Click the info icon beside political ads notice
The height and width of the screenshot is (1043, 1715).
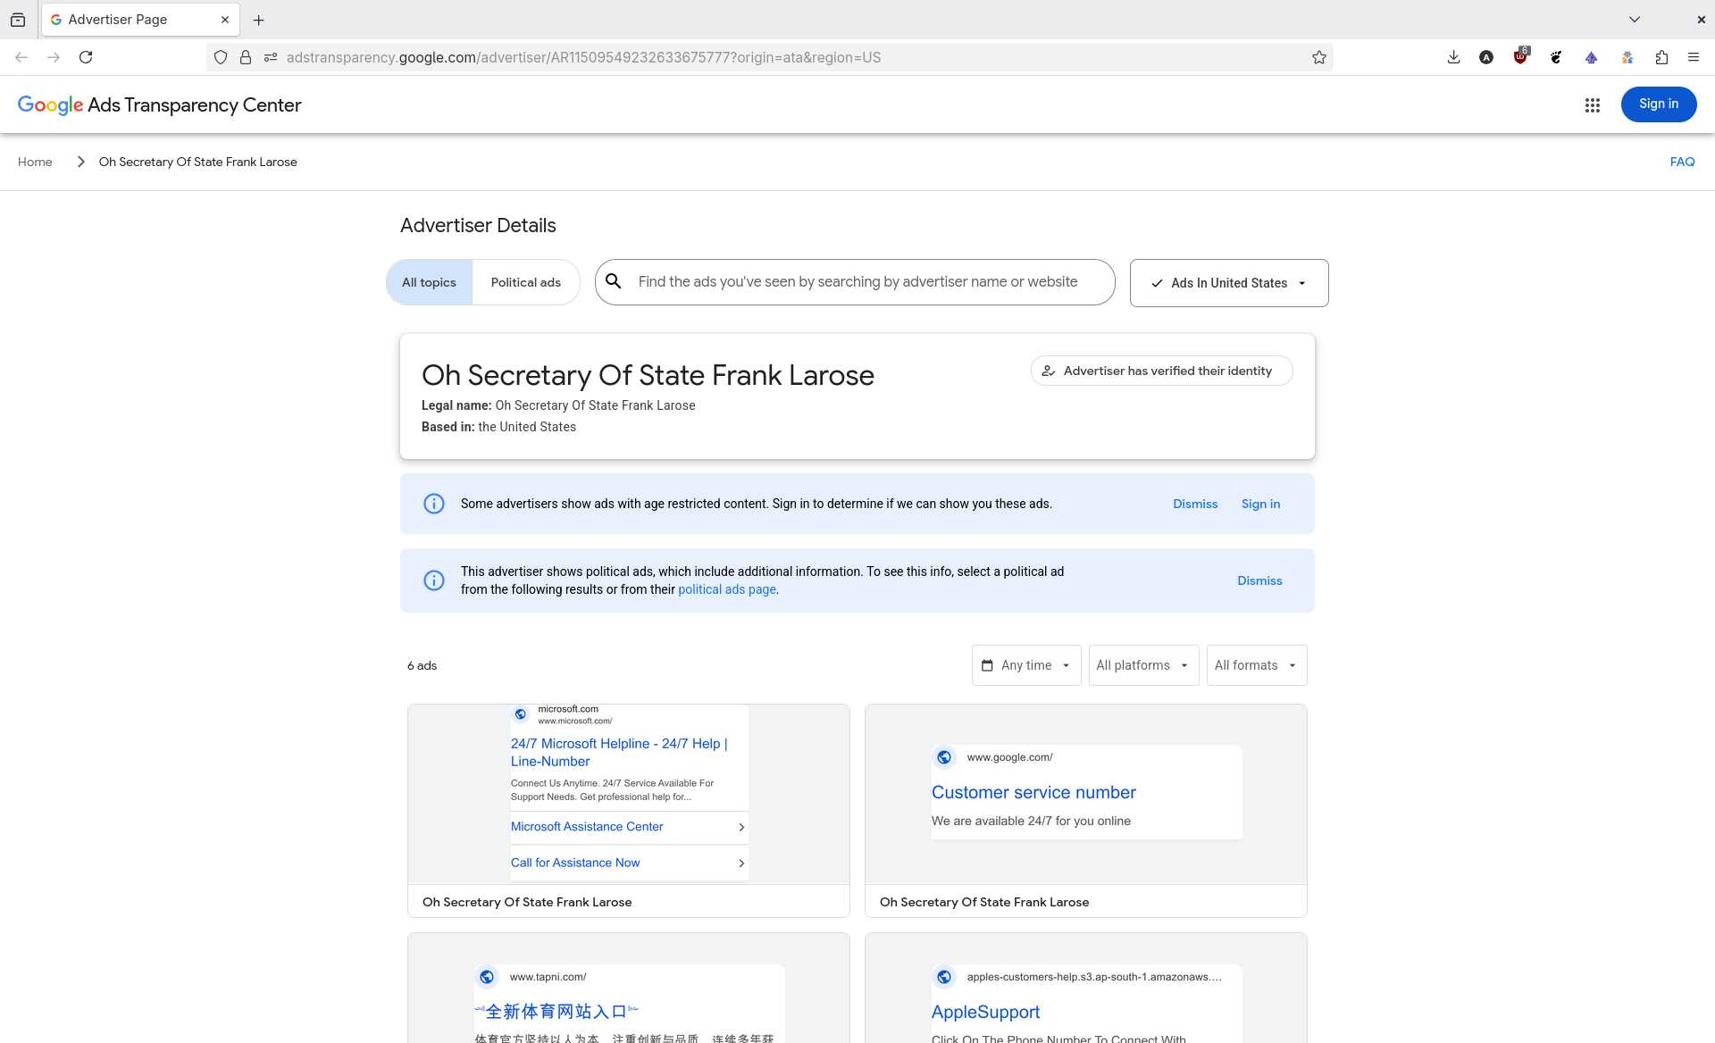434,580
